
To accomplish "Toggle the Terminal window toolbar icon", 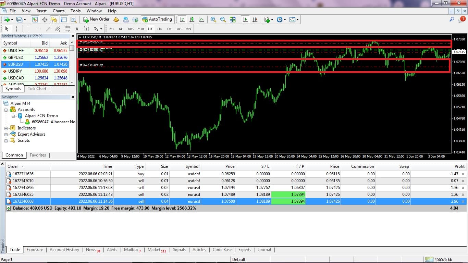I will point(64,20).
